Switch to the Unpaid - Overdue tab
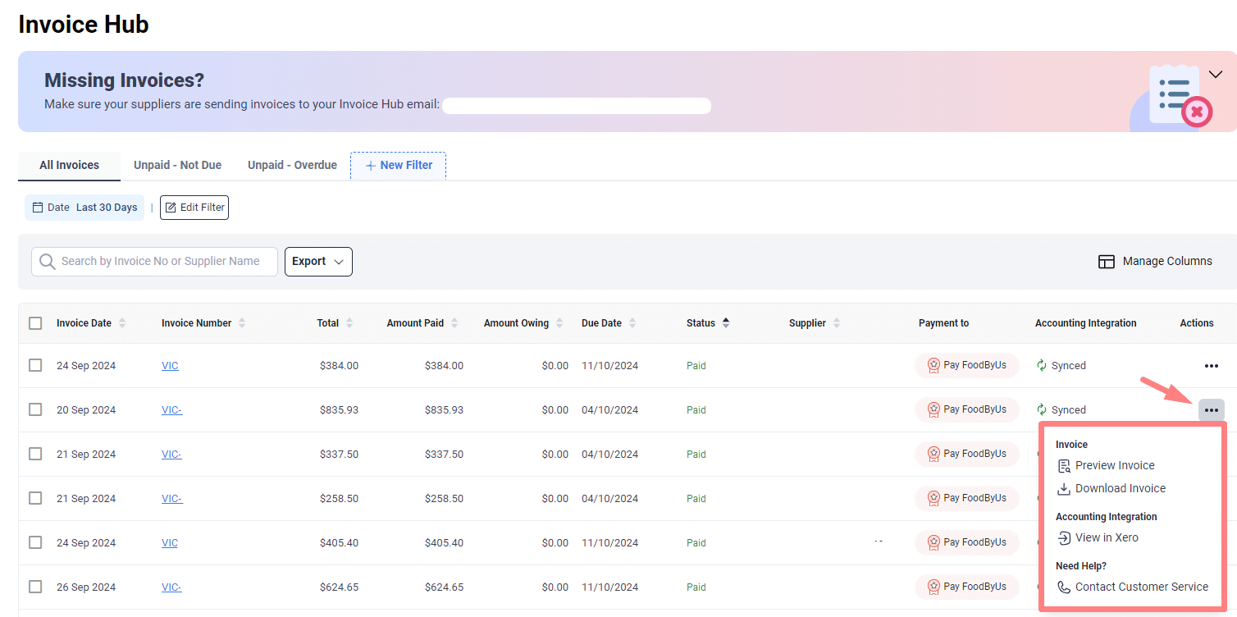1237x617 pixels. pyautogui.click(x=292, y=165)
